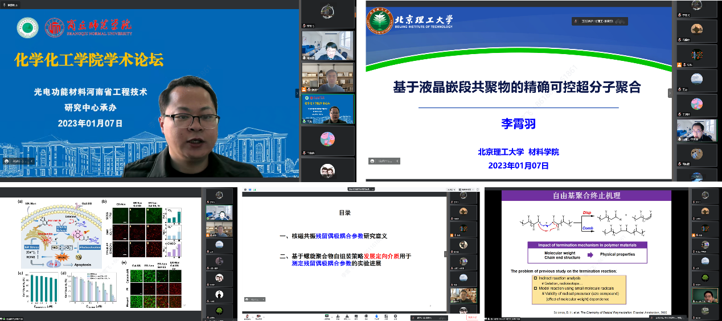Collapse participant sidebar beside blue forum slide
The width and height of the screenshot is (722, 321).
(297, 93)
